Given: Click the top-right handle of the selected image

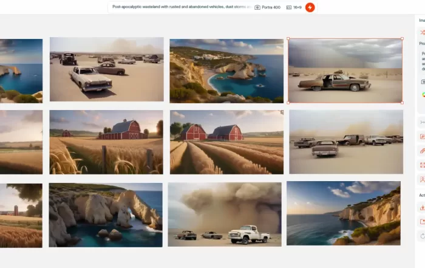Looking at the screenshot, I should tap(402, 38).
